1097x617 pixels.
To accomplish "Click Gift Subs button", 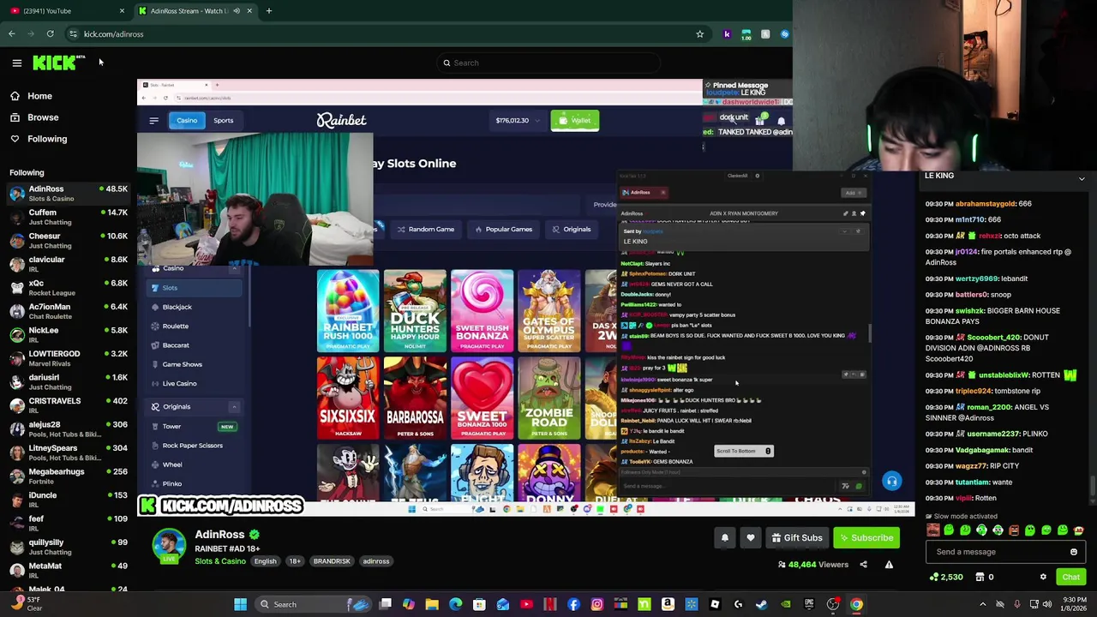I will (797, 538).
